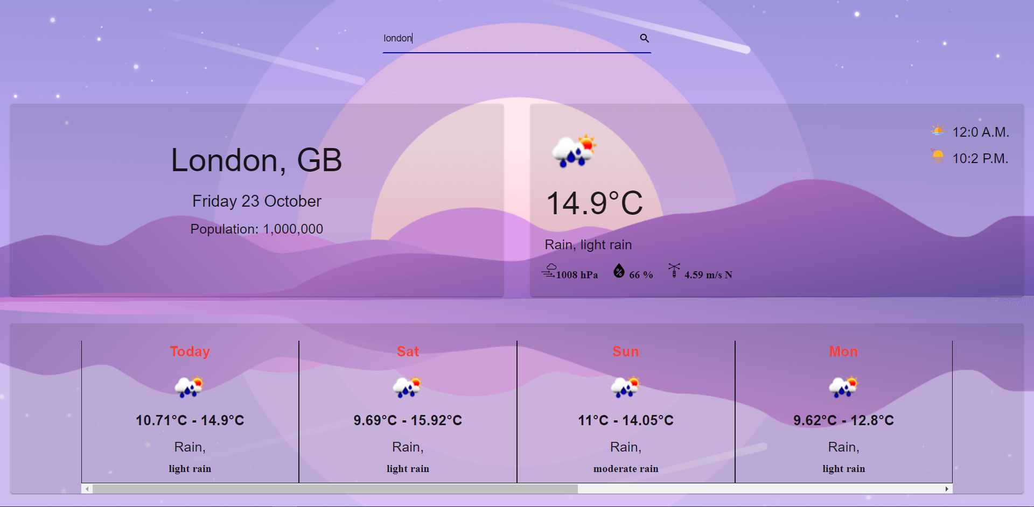Click the wind turbine icon near 4.59 m/s
The height and width of the screenshot is (507, 1034).
[x=674, y=270]
